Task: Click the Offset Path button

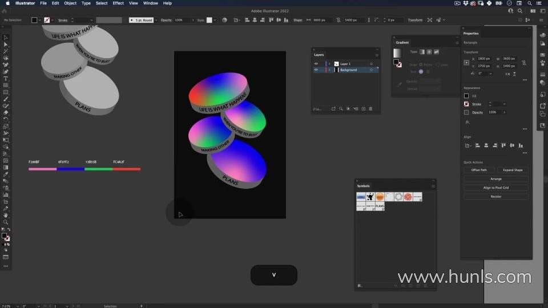Action: [x=479, y=170]
